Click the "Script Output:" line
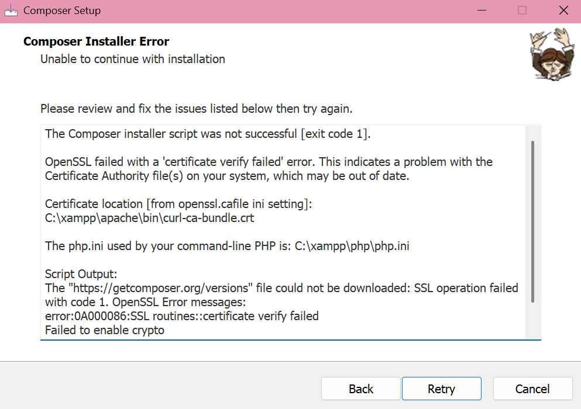This screenshot has height=409, width=581. pyautogui.click(x=81, y=274)
